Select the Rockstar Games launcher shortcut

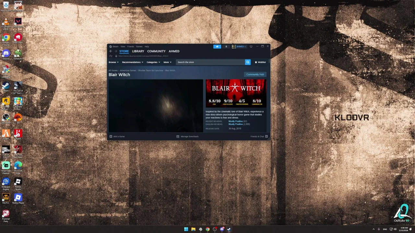tap(6, 104)
